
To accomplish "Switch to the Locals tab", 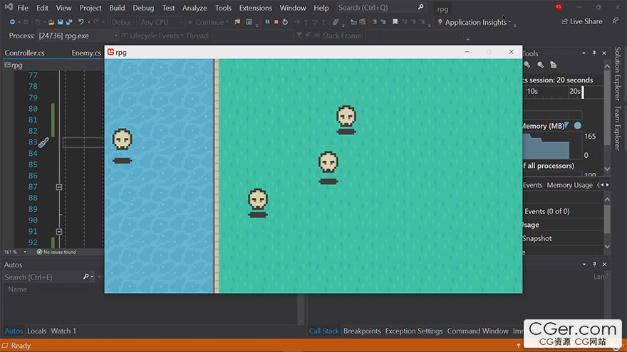I will coord(36,331).
